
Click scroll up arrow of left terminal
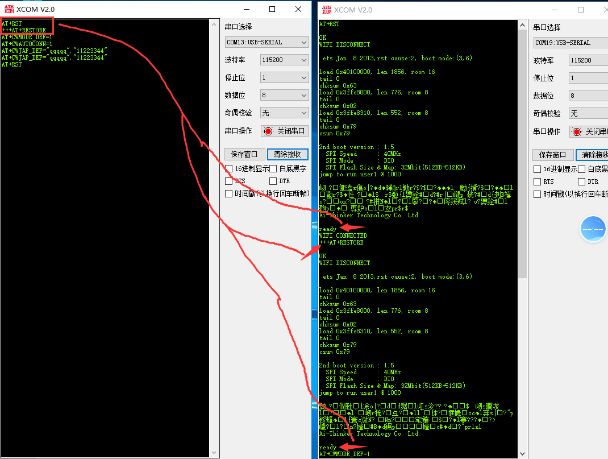point(214,24)
